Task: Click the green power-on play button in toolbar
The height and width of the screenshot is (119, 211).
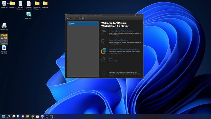Action: point(75,18)
